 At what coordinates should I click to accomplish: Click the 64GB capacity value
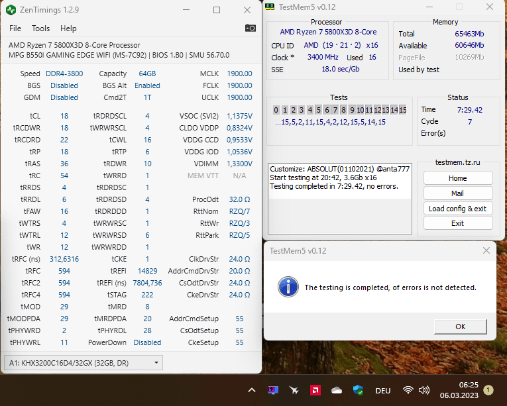(147, 74)
